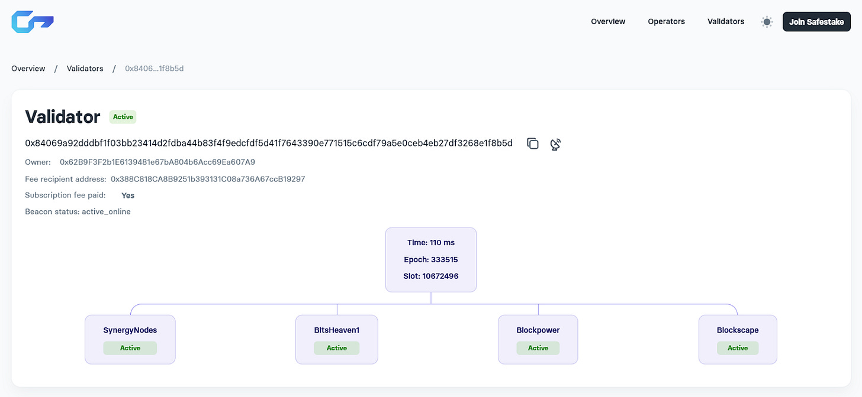The width and height of the screenshot is (862, 397).
Task: Go to Overview in the breadcrumb
Action: click(x=28, y=69)
